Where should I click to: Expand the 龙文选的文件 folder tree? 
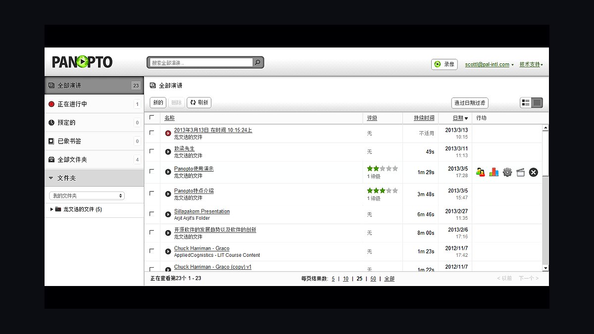click(52, 209)
